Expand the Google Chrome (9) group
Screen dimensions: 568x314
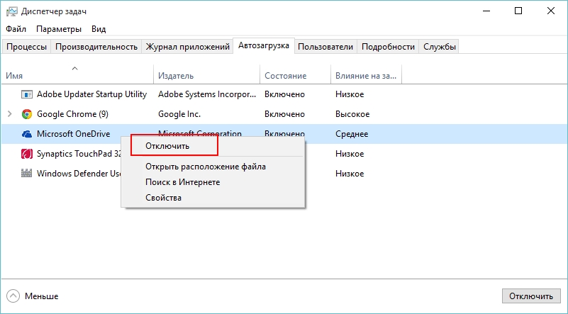pyautogui.click(x=10, y=114)
